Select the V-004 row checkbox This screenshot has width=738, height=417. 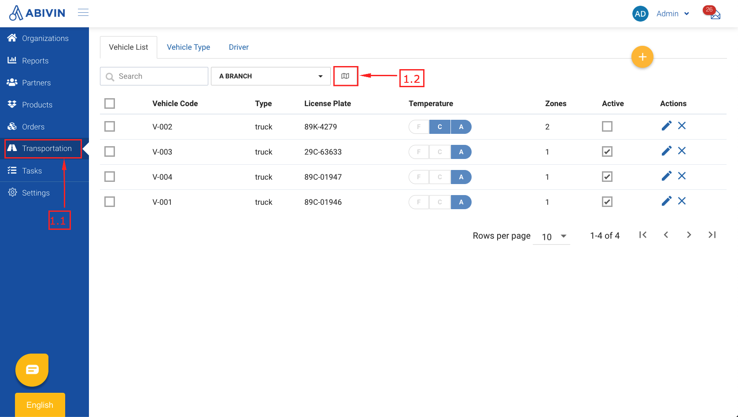(x=110, y=177)
